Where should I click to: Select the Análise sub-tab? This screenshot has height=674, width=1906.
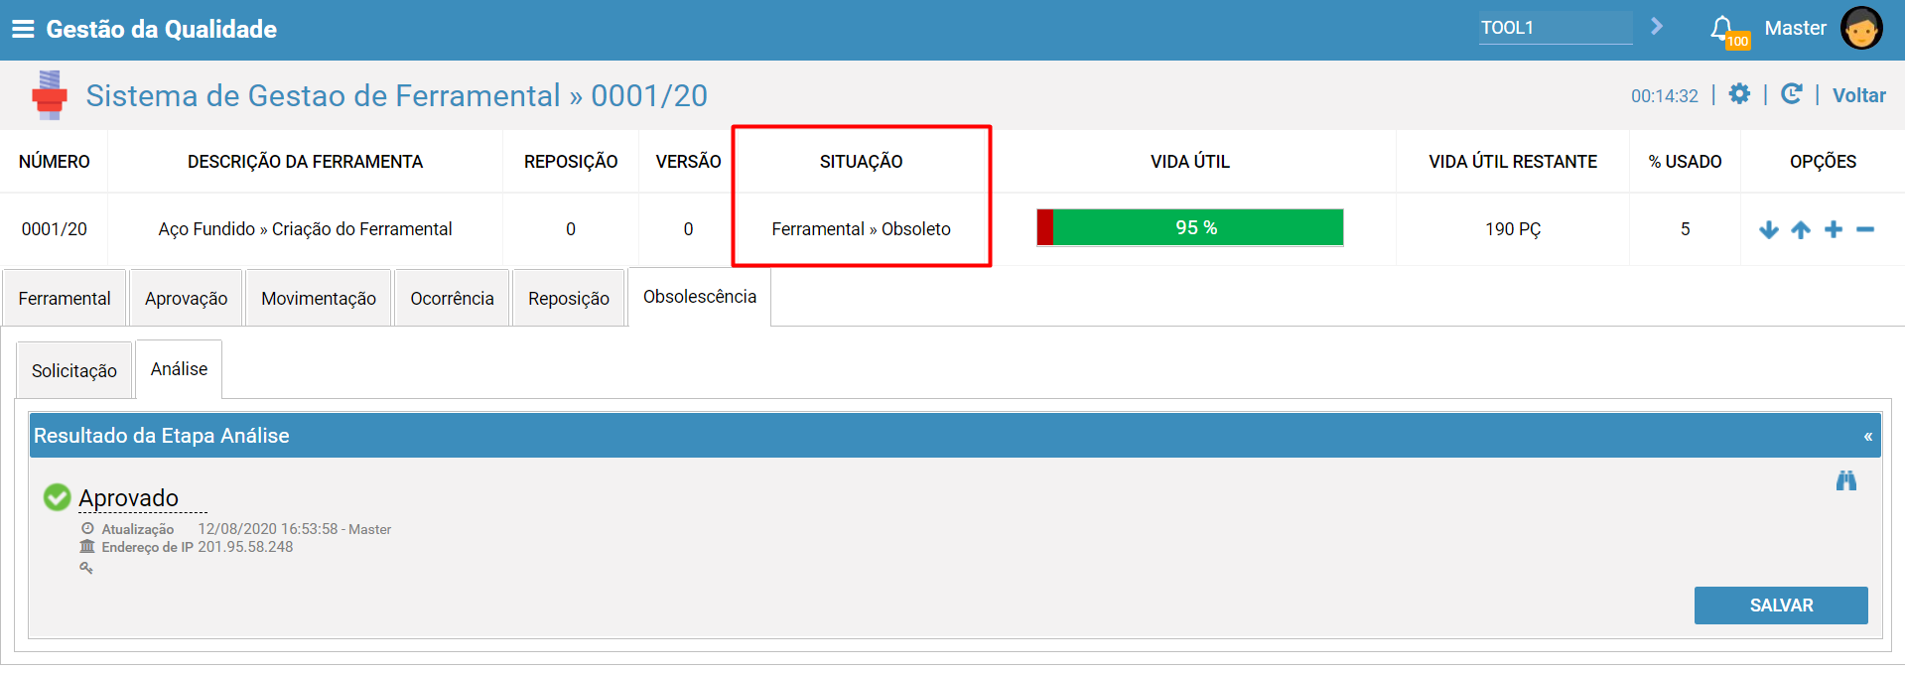(x=179, y=369)
